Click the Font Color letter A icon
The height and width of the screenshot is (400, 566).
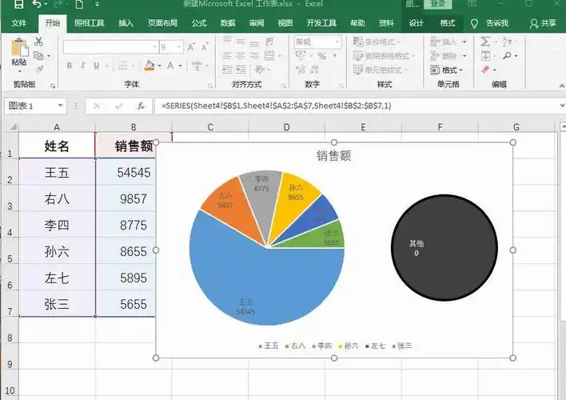pyautogui.click(x=170, y=66)
